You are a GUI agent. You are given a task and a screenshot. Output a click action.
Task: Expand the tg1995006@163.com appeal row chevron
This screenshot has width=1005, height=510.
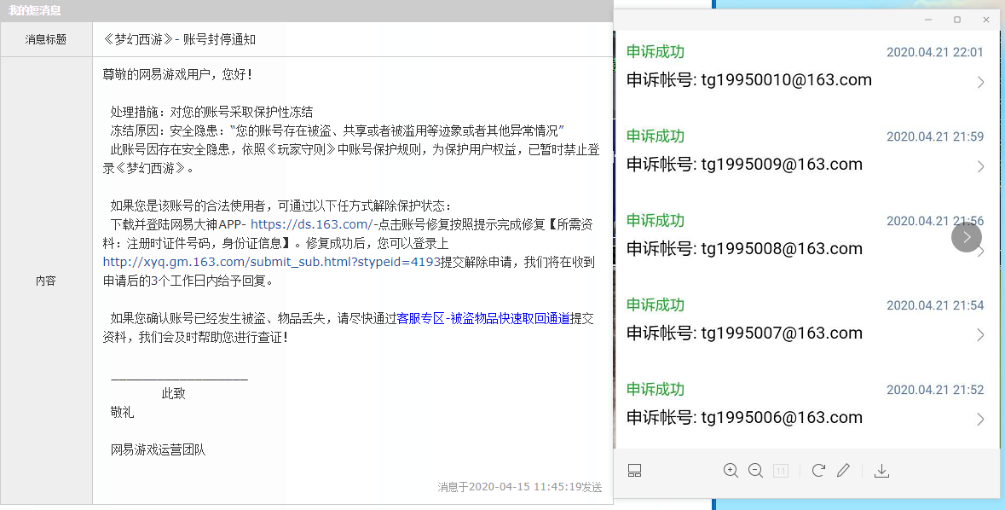[x=980, y=419]
